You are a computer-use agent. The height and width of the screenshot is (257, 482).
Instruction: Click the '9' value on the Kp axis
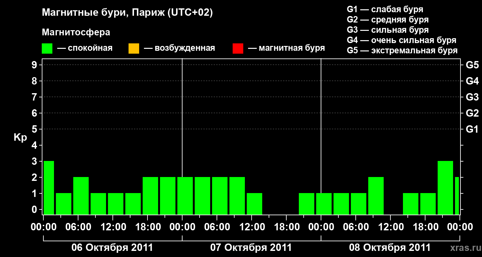point(35,65)
